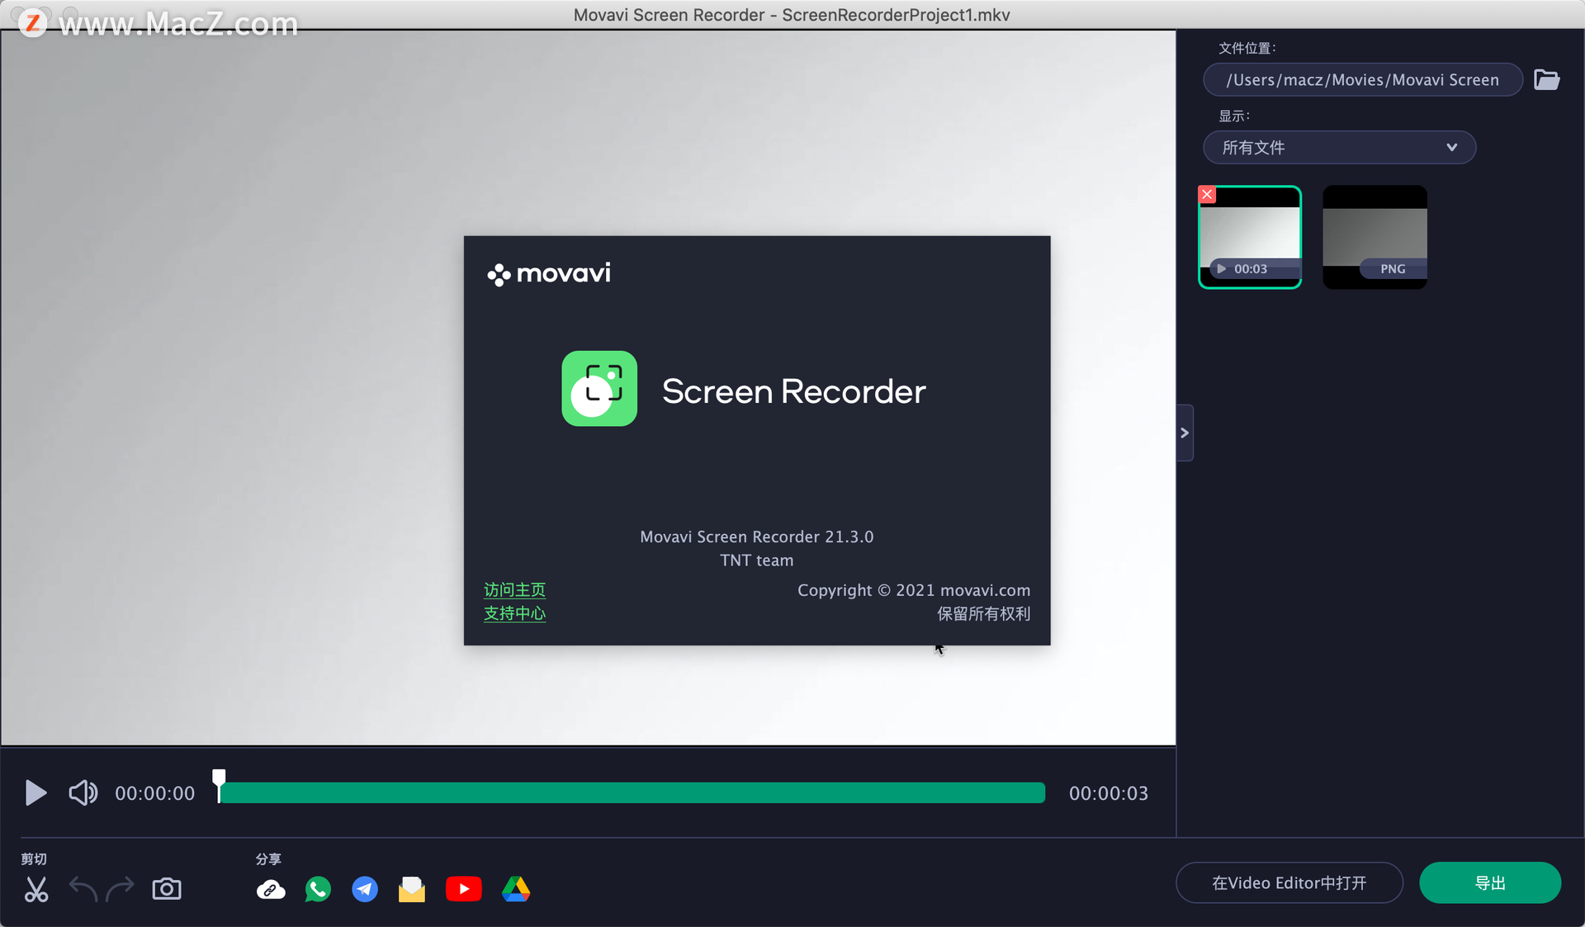Viewport: 1585px width, 927px height.
Task: Undo the last edit
Action: click(x=83, y=889)
